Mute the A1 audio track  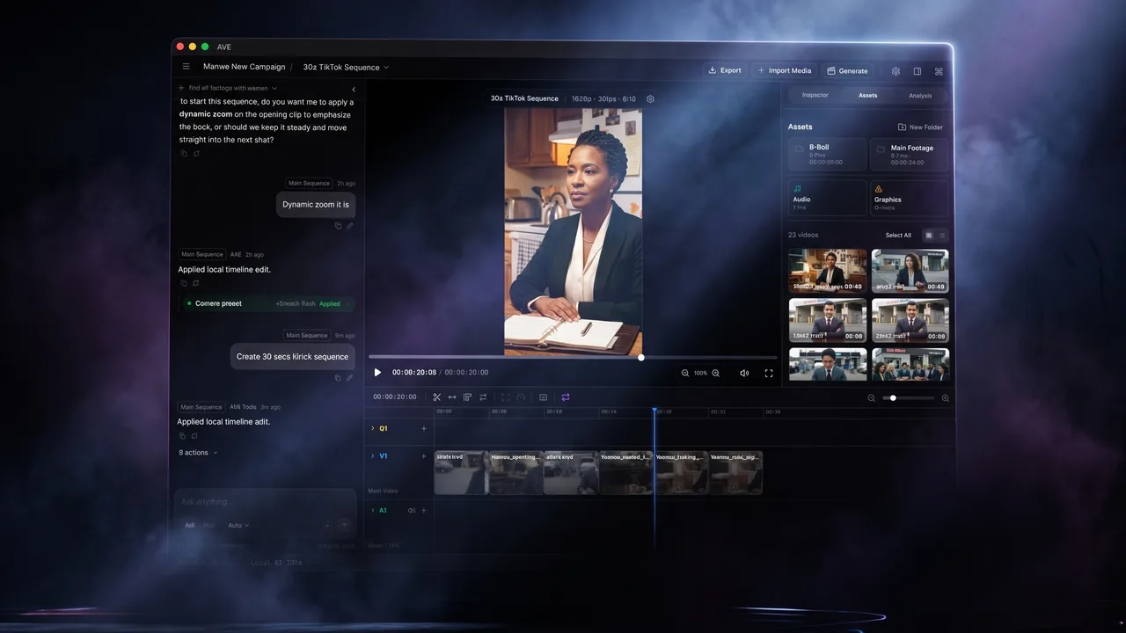click(x=412, y=510)
